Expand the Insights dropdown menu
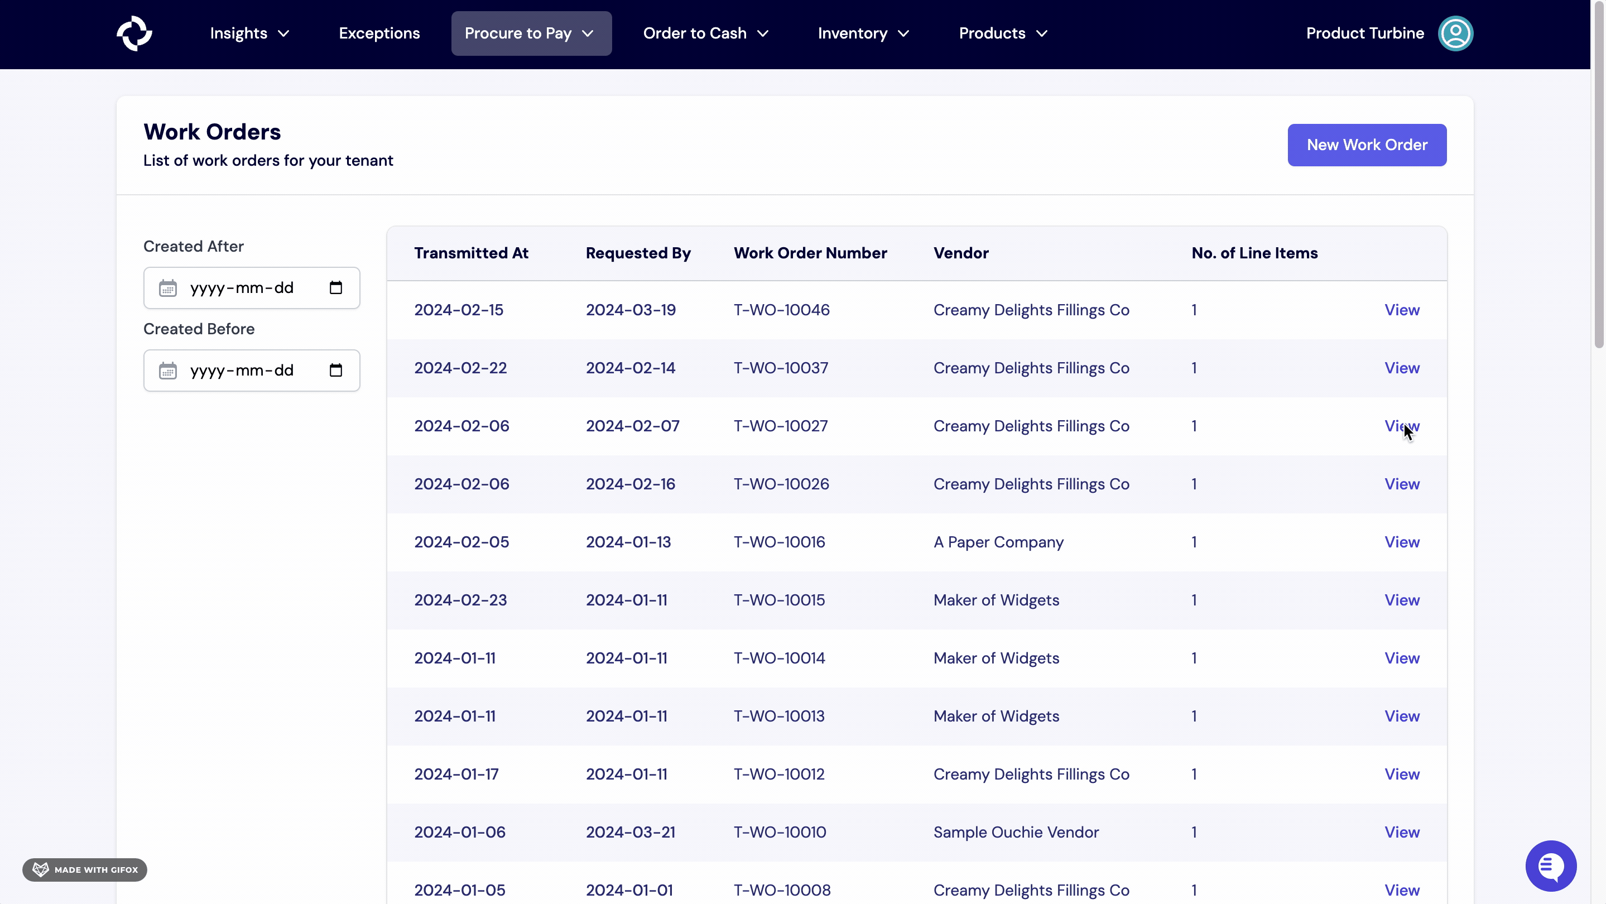1606x904 pixels. [x=249, y=33]
